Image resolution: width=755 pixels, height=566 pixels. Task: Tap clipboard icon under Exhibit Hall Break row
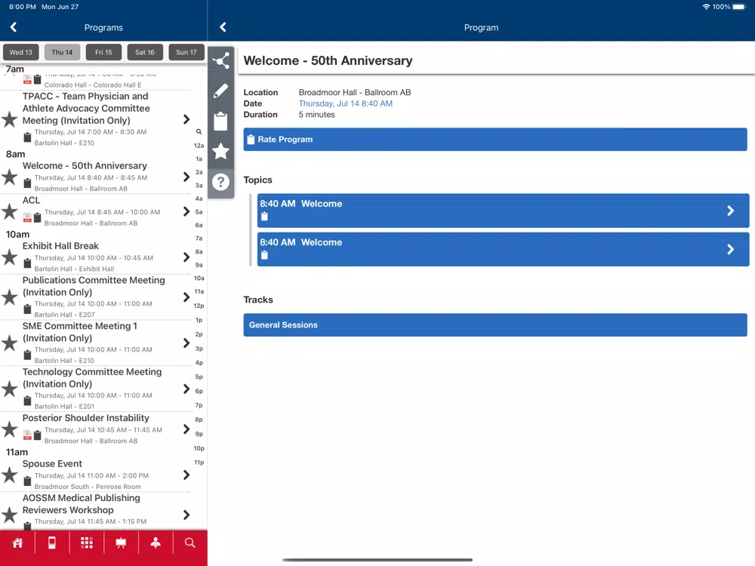27,263
